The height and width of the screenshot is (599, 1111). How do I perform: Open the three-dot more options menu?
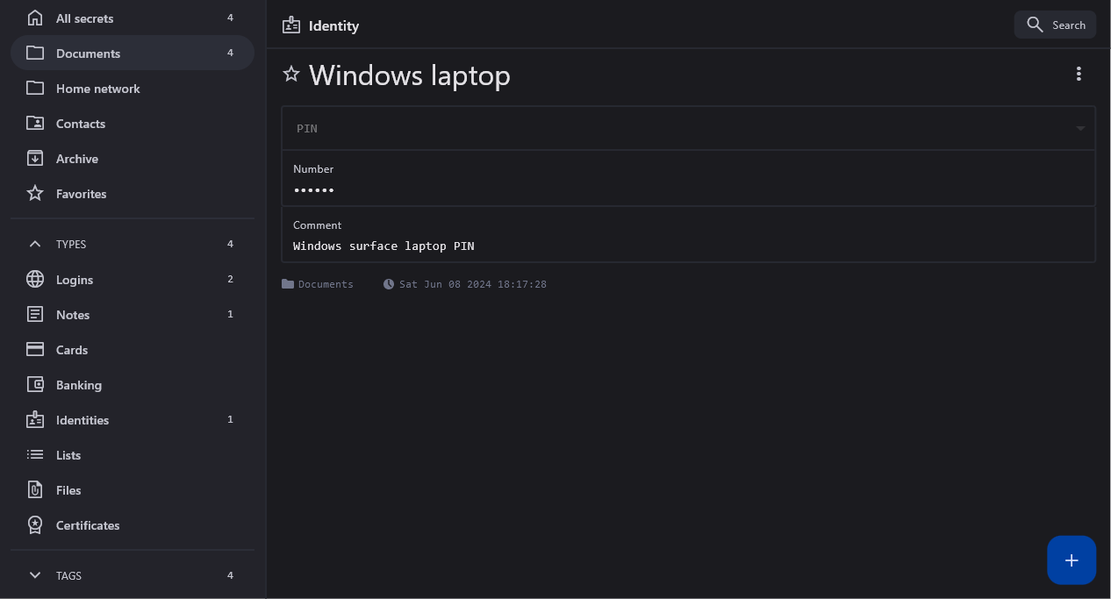point(1079,75)
